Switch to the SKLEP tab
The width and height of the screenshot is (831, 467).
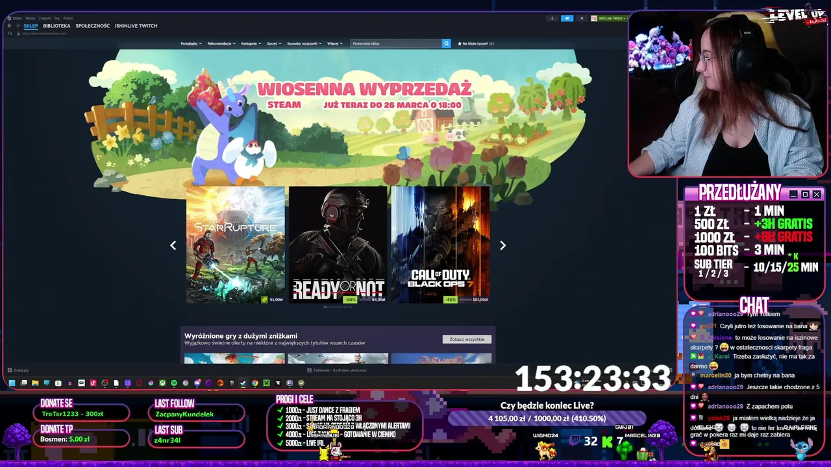[x=31, y=26]
